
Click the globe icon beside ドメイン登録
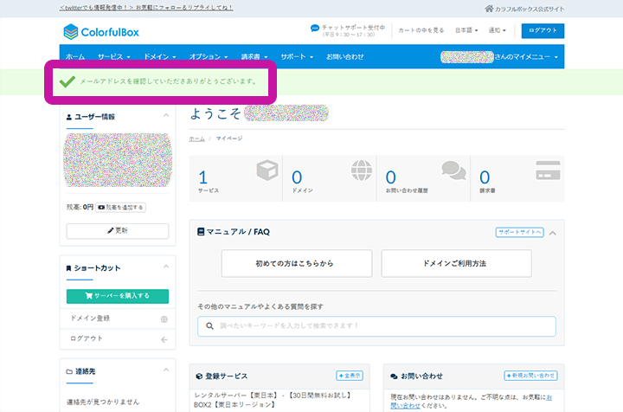coord(164,319)
